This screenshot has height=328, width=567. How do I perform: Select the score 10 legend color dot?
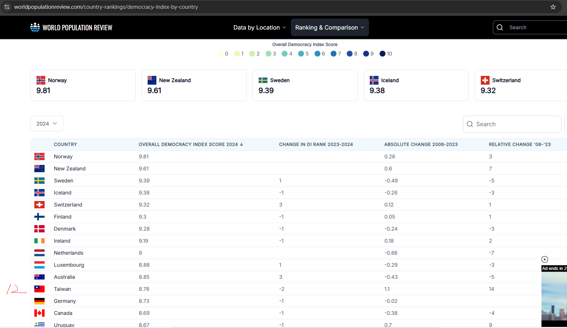383,54
